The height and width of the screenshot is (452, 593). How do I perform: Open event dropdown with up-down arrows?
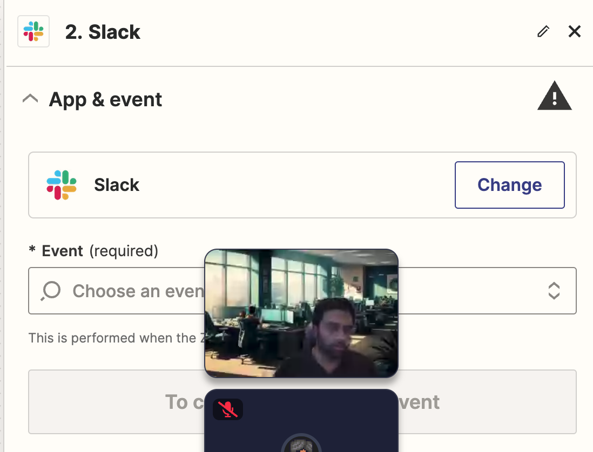click(x=554, y=291)
